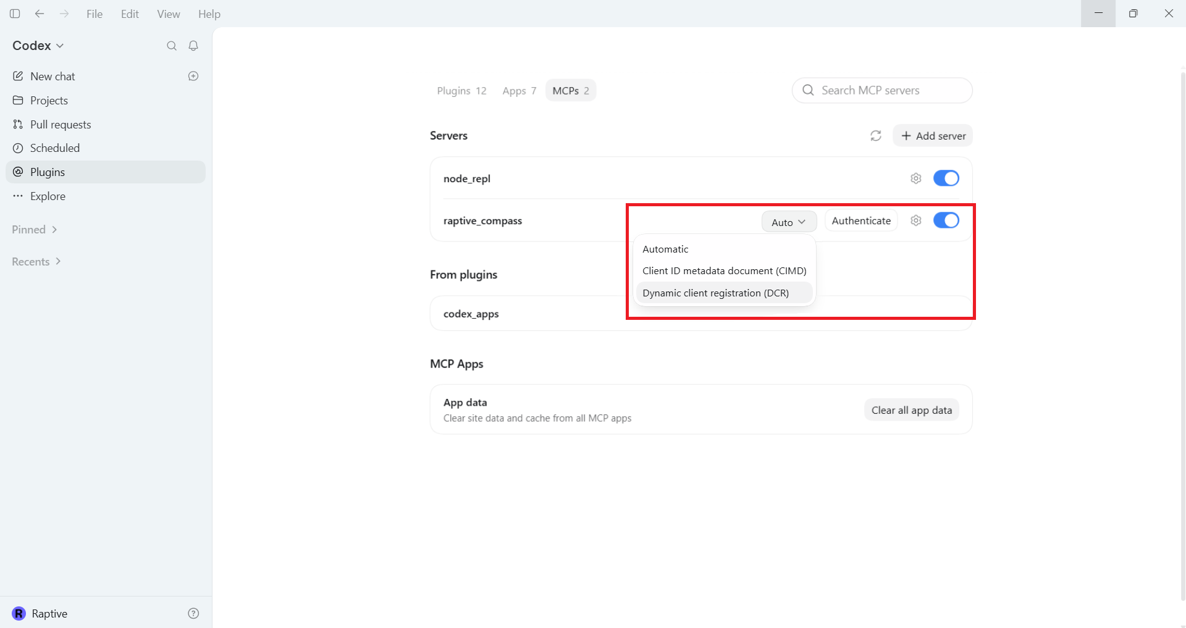The image size is (1186, 628).
Task: Switch to the Apps 7 tab
Action: tap(519, 91)
